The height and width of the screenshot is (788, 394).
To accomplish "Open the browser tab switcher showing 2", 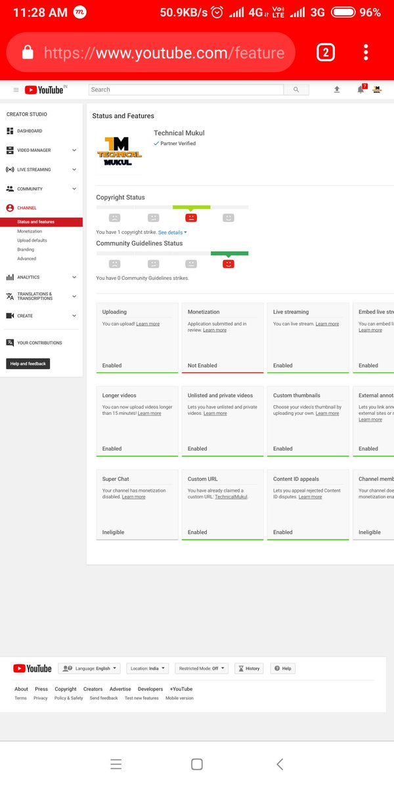I will pyautogui.click(x=326, y=53).
